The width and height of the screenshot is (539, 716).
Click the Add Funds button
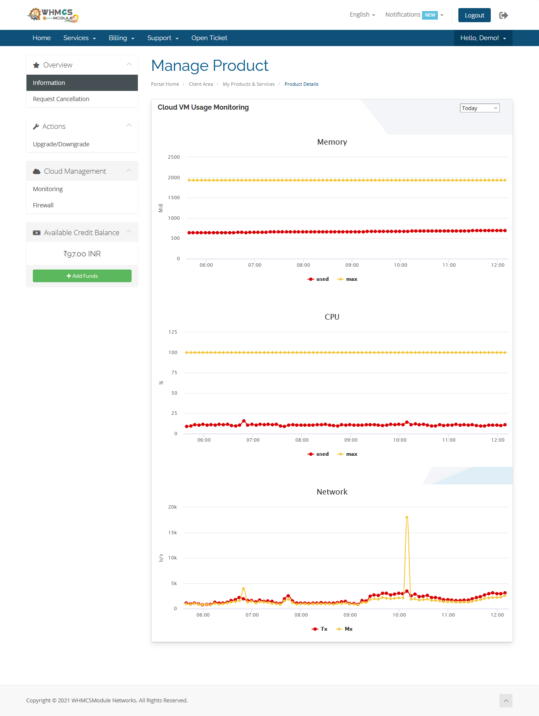pyautogui.click(x=82, y=276)
